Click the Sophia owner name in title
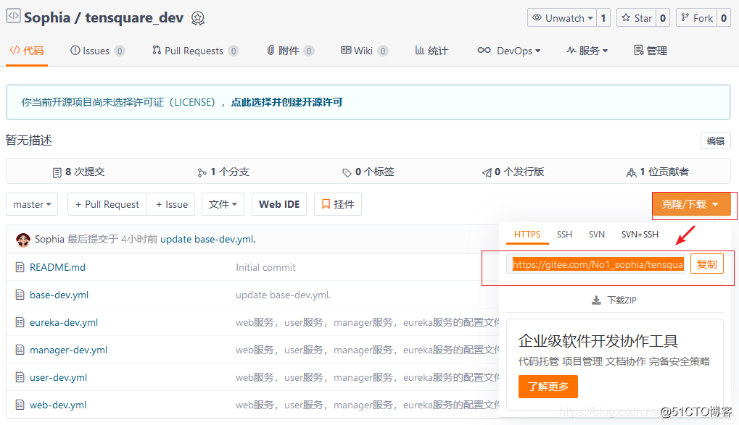Screen dimensions: 739x425 [47, 18]
